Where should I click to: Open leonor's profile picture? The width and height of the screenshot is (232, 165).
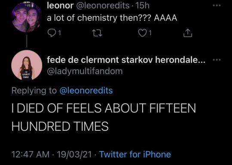pos(27,17)
